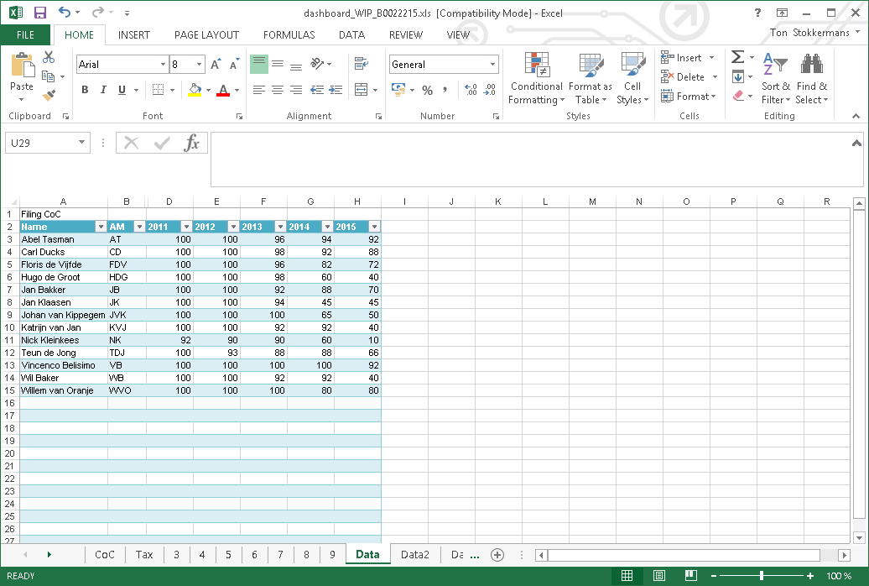The height and width of the screenshot is (586, 869).
Task: Click the Increase Decimal icon
Action: pos(471,90)
